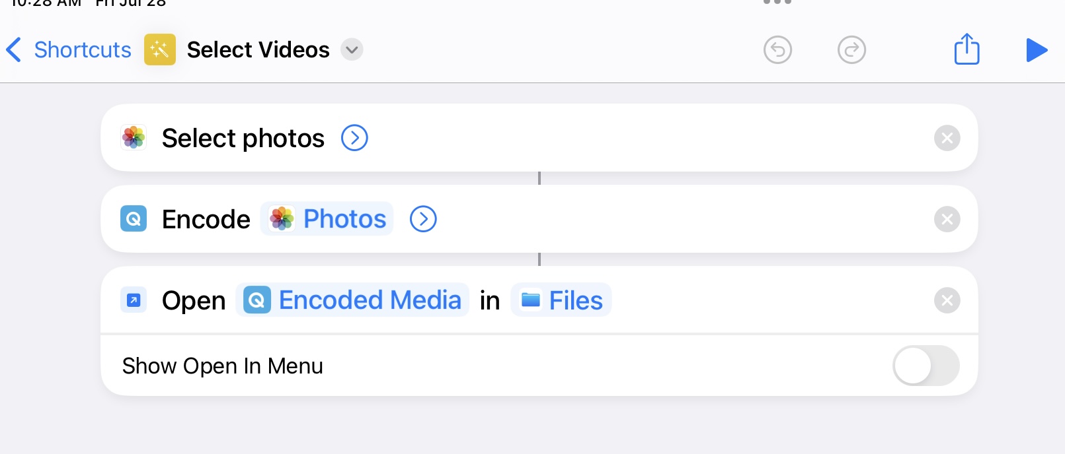The height and width of the screenshot is (454, 1065).
Task: Tap the Photos variable in Encode
Action: coord(328,219)
